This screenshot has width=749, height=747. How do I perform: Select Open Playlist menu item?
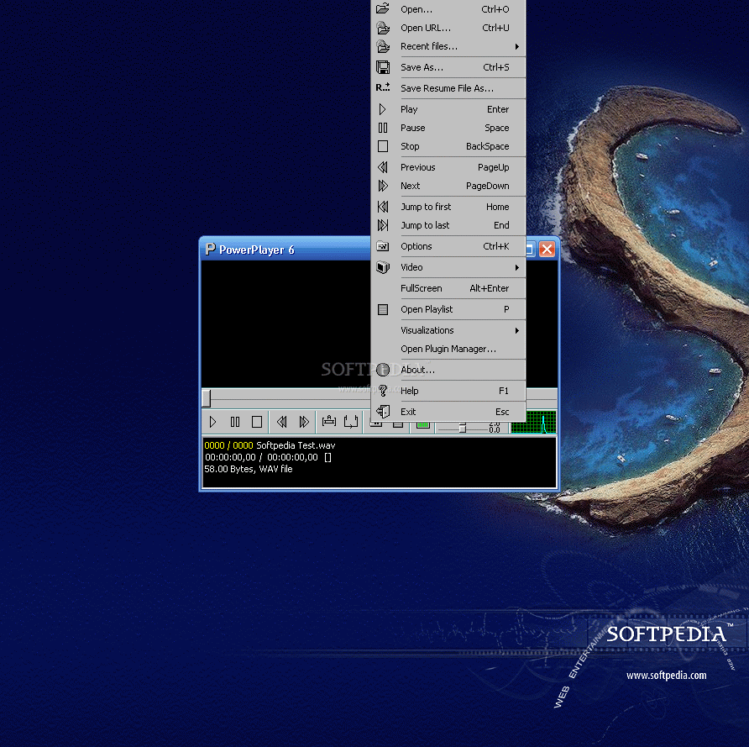coord(448,309)
